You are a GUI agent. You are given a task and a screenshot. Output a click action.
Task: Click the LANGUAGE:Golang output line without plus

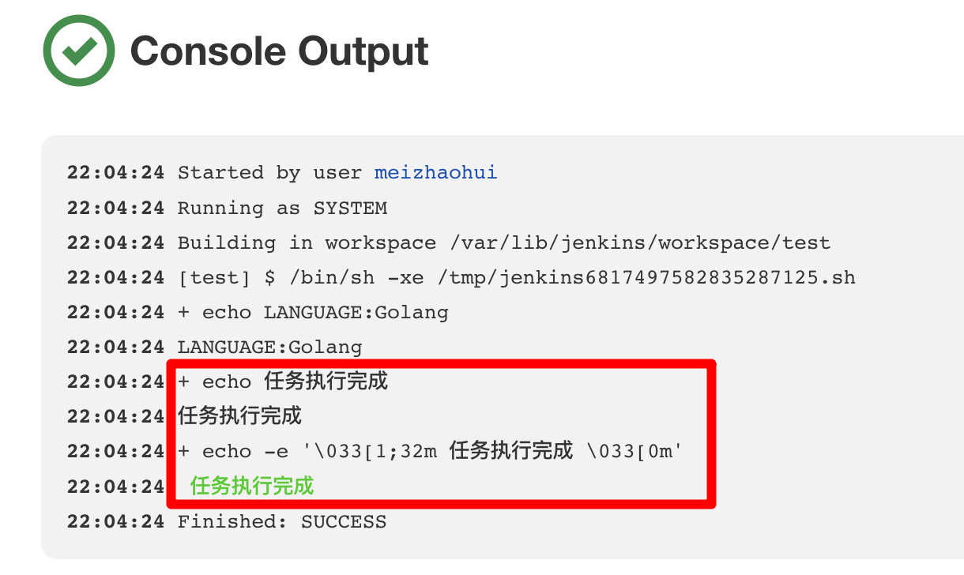point(269,348)
